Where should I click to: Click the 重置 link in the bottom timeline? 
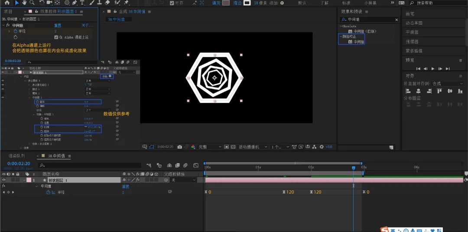pos(126,187)
